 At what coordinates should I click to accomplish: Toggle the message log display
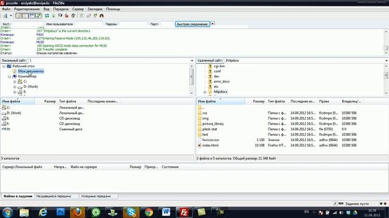[x=19, y=16]
